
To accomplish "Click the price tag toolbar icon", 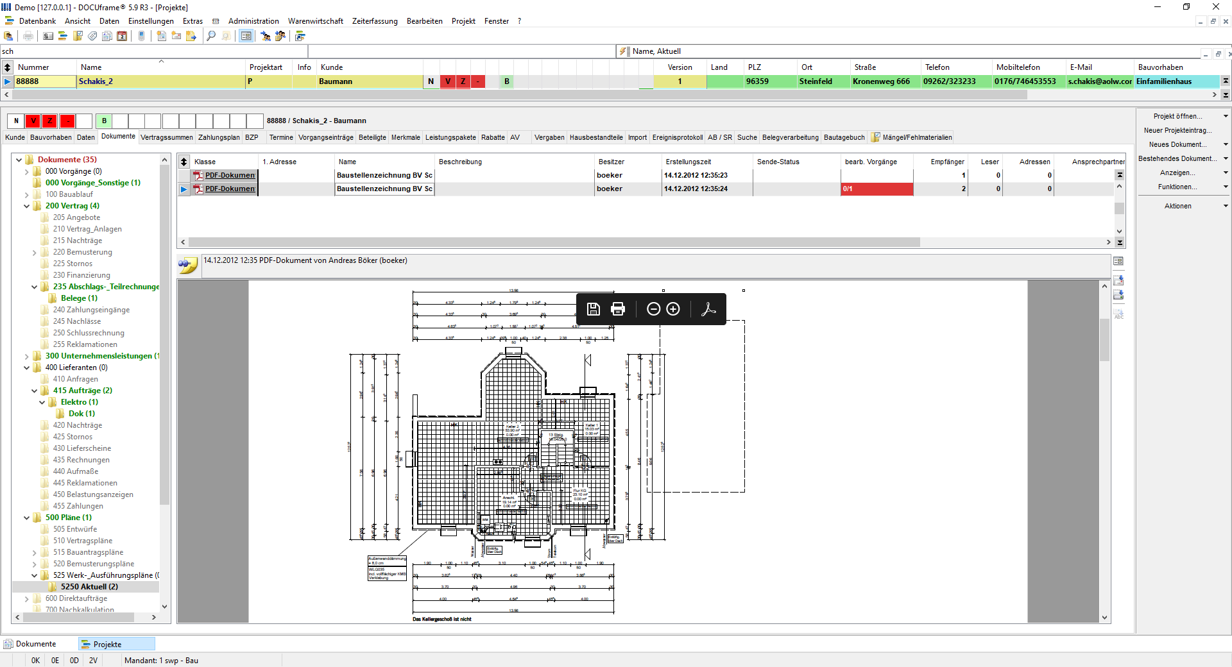I will 92,36.
